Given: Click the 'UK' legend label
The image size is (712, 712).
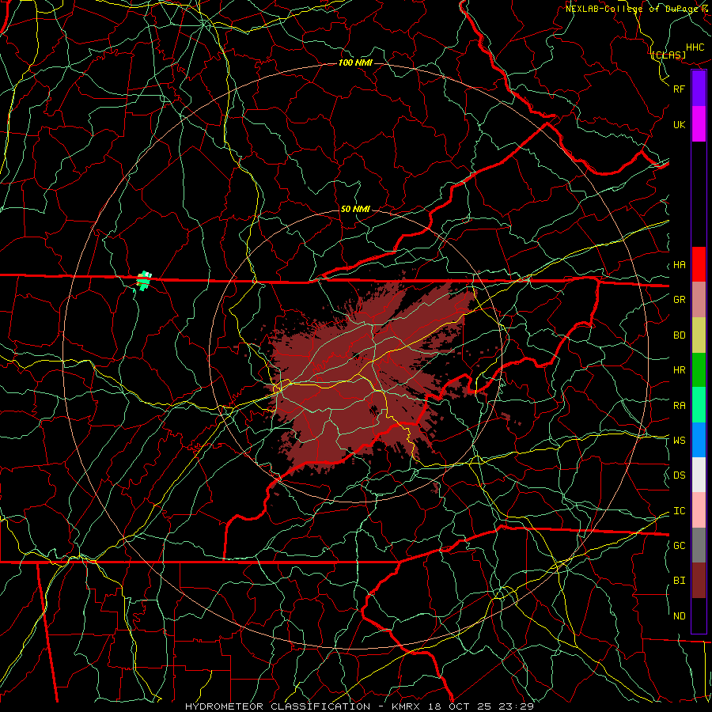Looking at the screenshot, I should click(x=680, y=124).
